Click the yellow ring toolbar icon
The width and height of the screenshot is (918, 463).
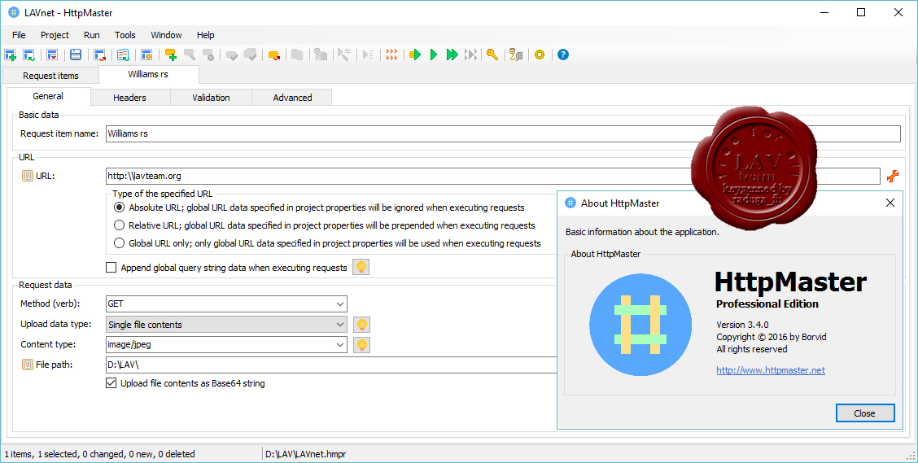[x=540, y=55]
